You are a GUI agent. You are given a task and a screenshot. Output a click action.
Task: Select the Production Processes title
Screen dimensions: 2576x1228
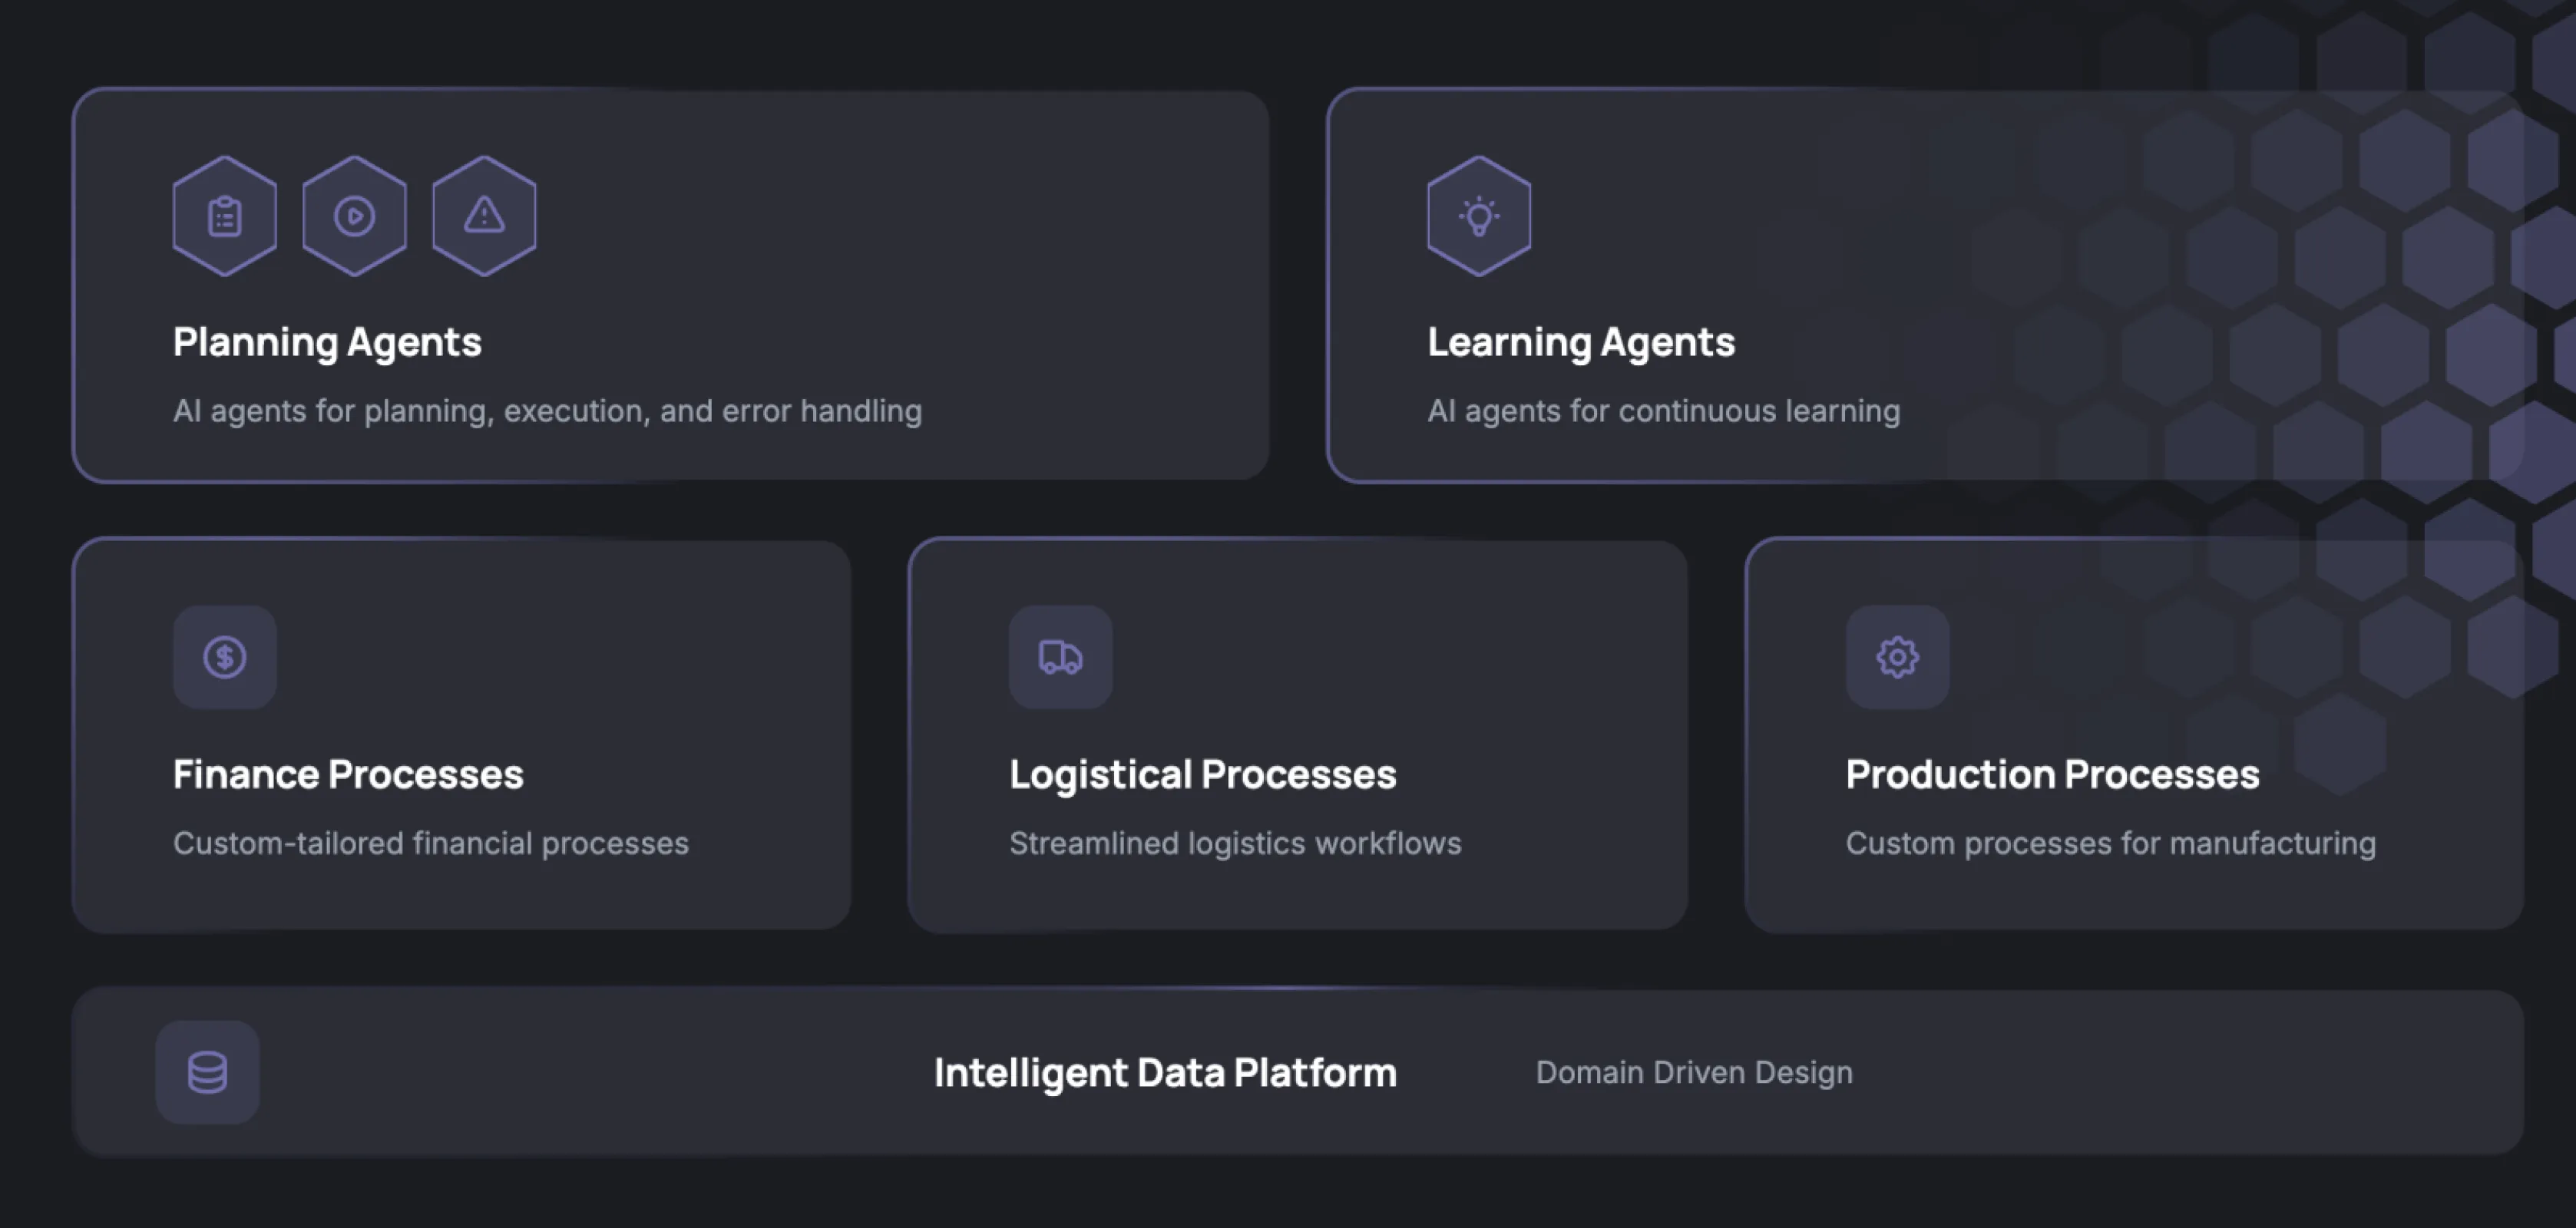2052,774
